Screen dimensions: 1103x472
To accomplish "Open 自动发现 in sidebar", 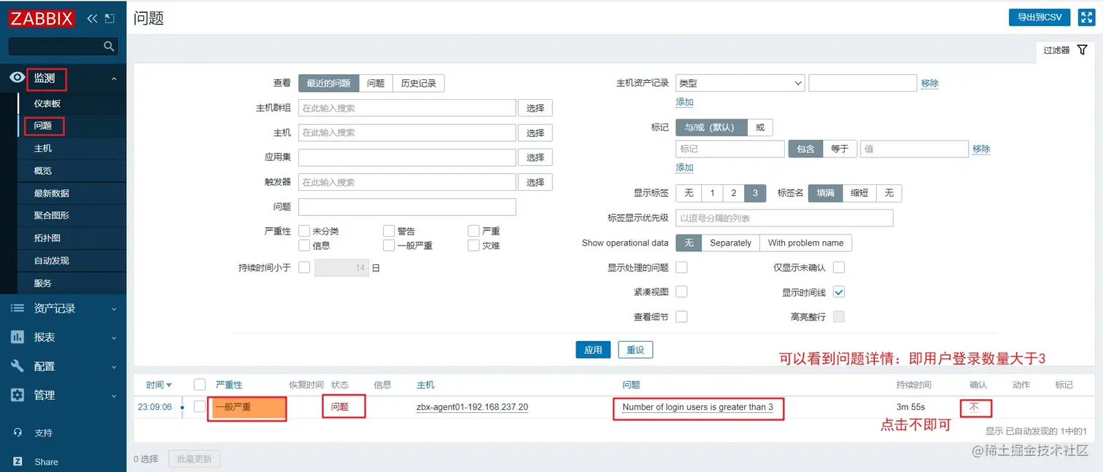I will pos(52,261).
